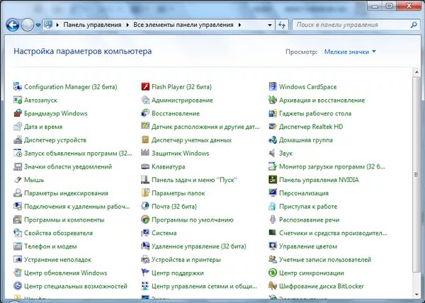Open Параметры индексирования link
Viewport: 425px width, 303px height.
66,193
